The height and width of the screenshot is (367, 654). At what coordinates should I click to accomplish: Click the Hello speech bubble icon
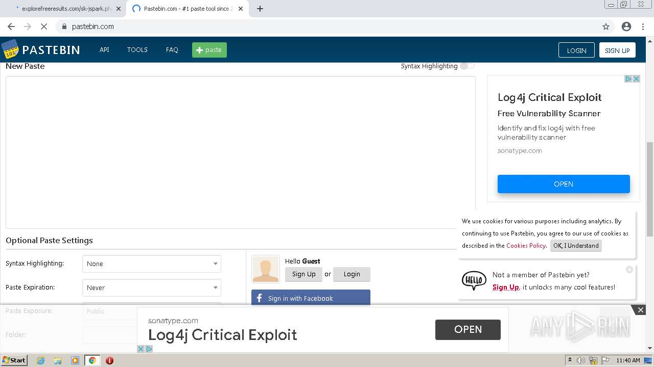(474, 280)
